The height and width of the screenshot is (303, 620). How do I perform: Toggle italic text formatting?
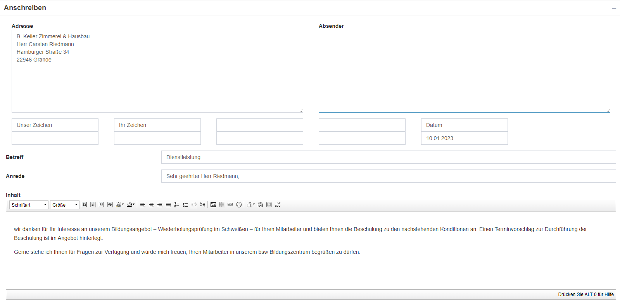[x=93, y=205]
